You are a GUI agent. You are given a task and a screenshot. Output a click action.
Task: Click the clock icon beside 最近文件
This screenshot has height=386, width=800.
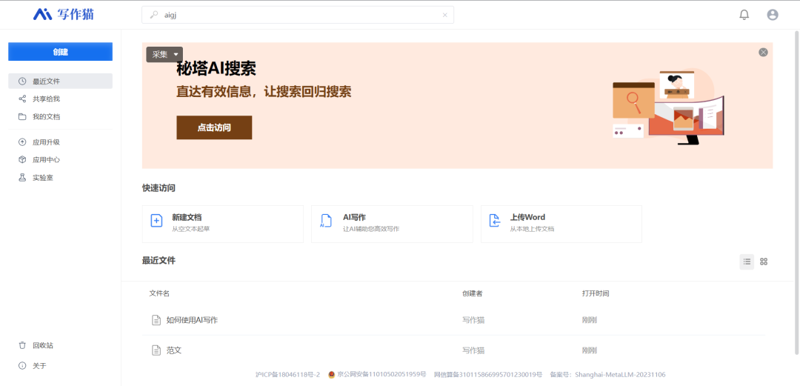tap(22, 81)
